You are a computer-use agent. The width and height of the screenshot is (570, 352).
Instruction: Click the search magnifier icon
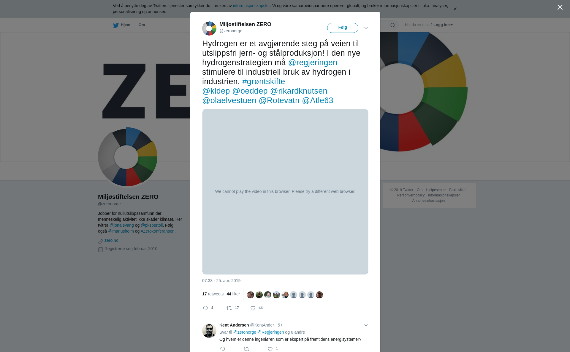pyautogui.click(x=393, y=25)
